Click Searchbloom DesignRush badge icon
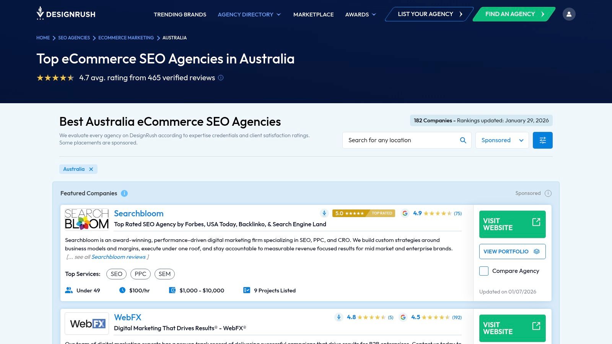This screenshot has width=612, height=344. pos(324,213)
